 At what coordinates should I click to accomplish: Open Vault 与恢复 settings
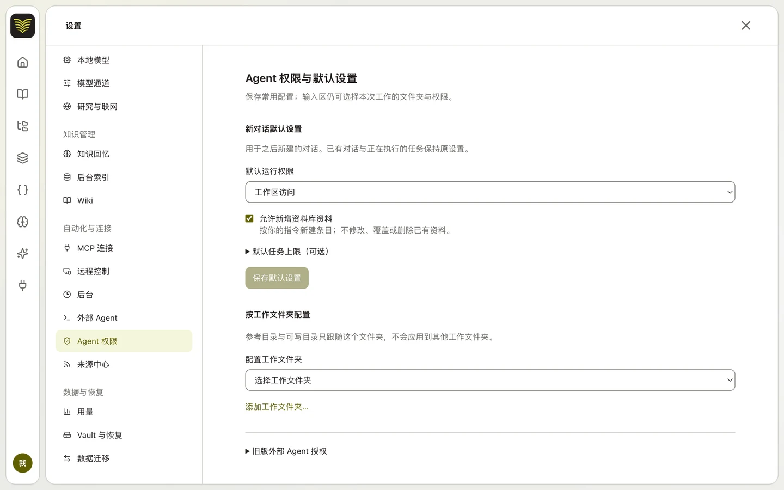124,435
